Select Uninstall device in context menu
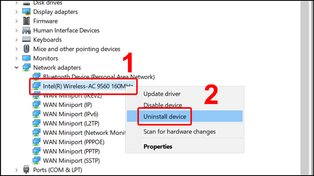 165,117
